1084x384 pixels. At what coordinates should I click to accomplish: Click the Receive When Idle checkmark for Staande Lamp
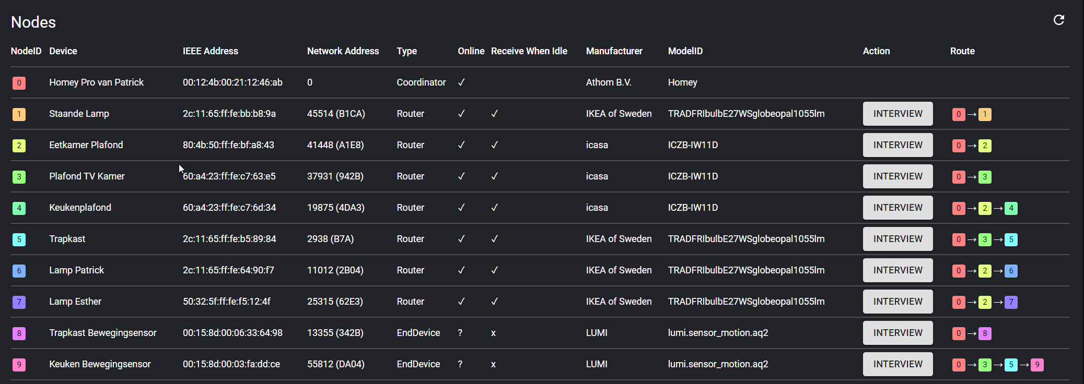point(494,114)
